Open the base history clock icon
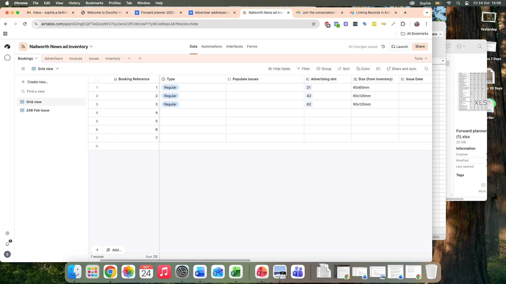 tap(383, 47)
